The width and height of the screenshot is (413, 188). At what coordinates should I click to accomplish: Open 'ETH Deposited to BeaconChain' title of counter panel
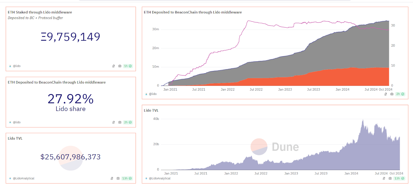(x=57, y=82)
